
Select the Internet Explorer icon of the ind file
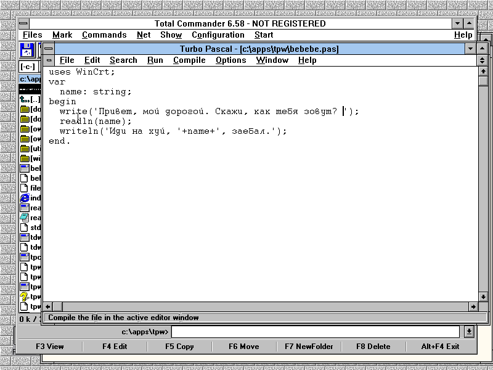25,198
